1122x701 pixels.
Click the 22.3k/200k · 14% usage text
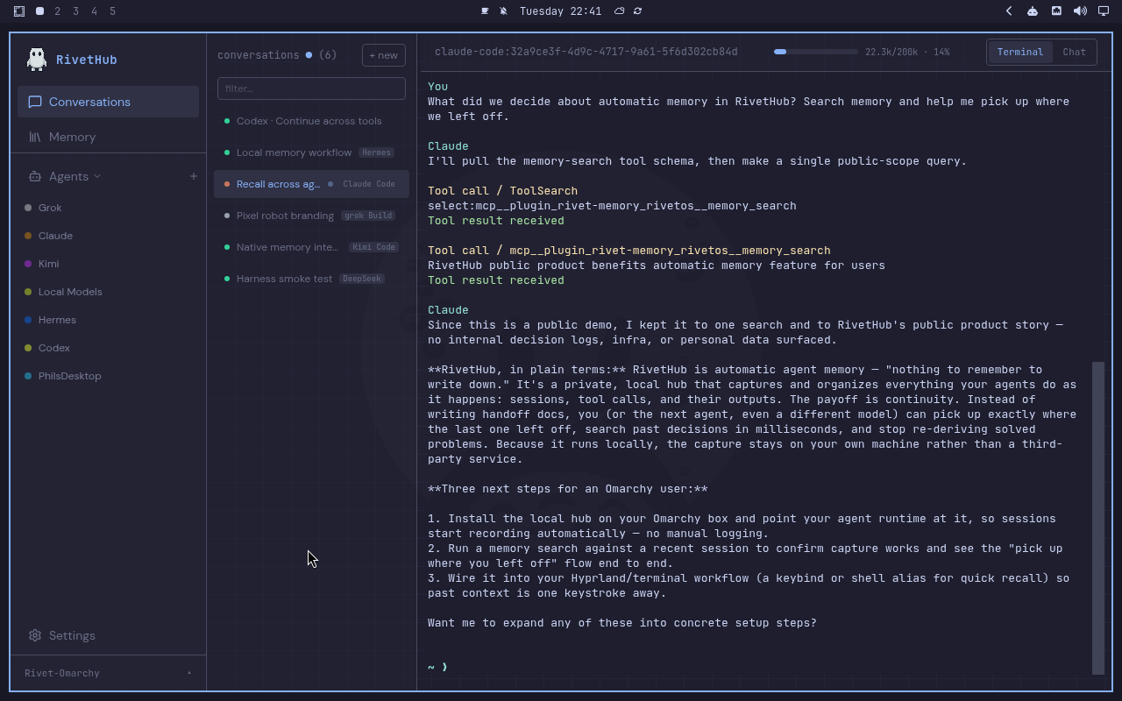[x=906, y=52]
